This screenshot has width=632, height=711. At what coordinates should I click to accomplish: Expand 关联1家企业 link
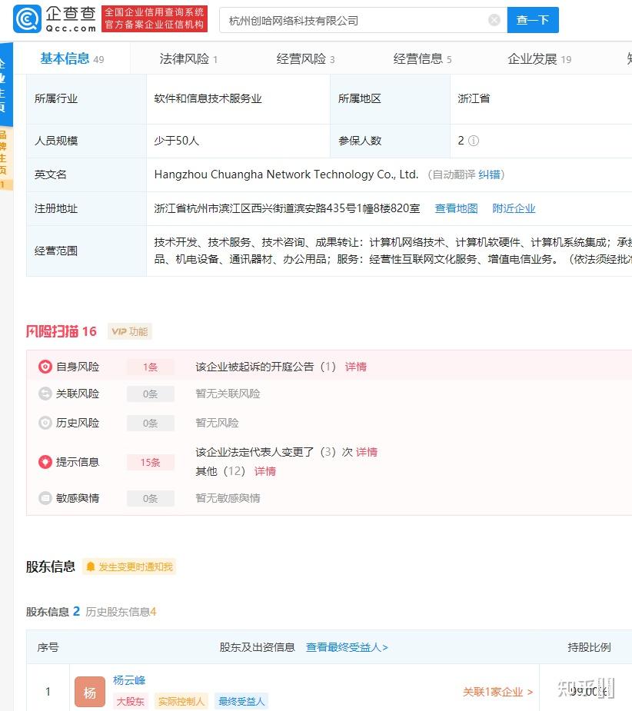[497, 692]
